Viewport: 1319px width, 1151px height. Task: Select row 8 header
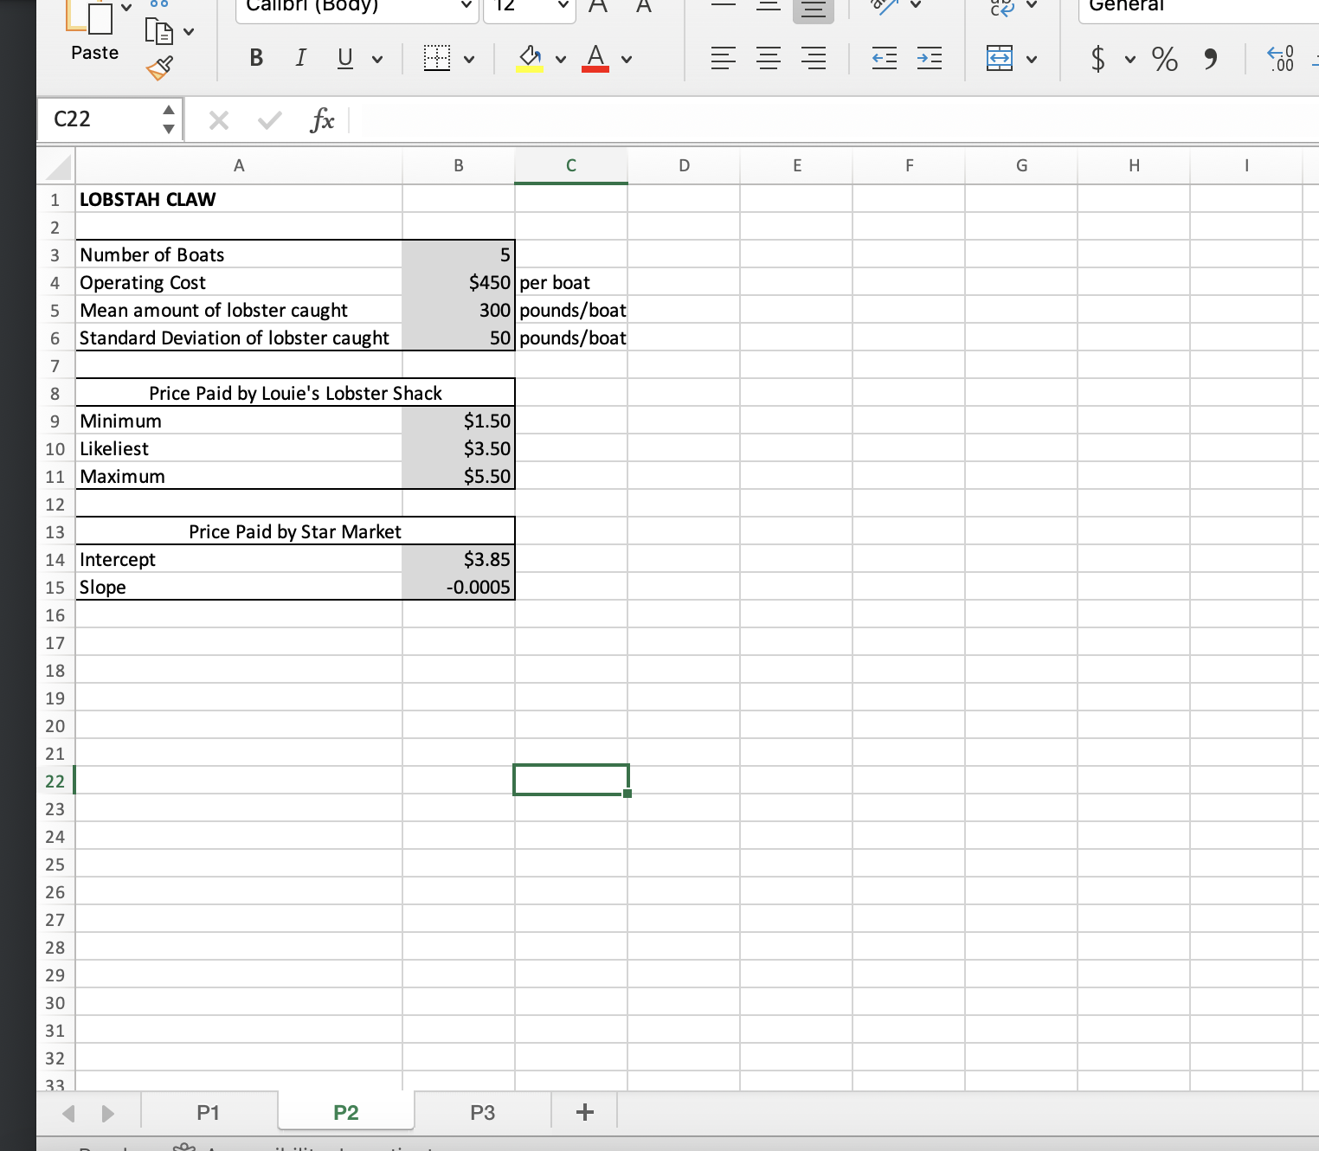pos(56,394)
